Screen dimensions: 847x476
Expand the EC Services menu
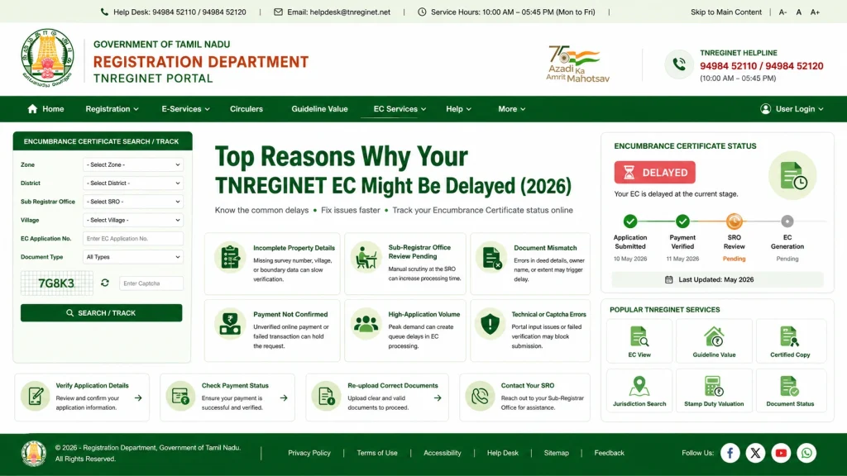click(x=400, y=109)
